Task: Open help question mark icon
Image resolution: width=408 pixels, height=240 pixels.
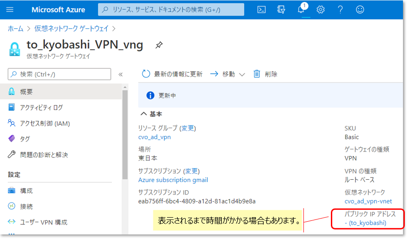Action: click(x=340, y=10)
